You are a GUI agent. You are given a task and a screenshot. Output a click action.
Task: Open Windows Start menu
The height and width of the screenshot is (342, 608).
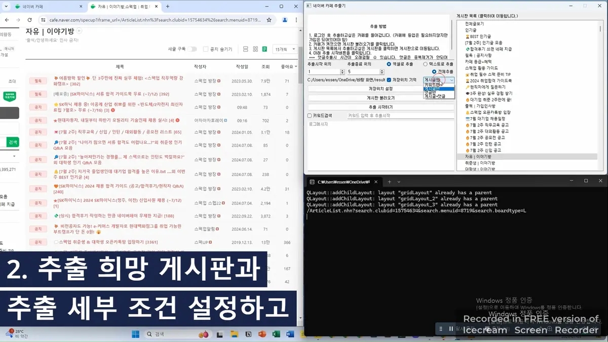pyautogui.click(x=135, y=334)
